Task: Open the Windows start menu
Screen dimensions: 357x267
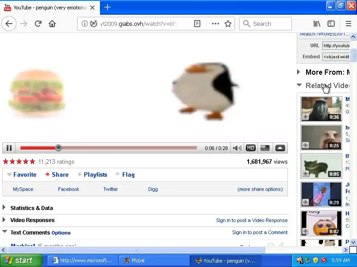Action: click(x=21, y=260)
